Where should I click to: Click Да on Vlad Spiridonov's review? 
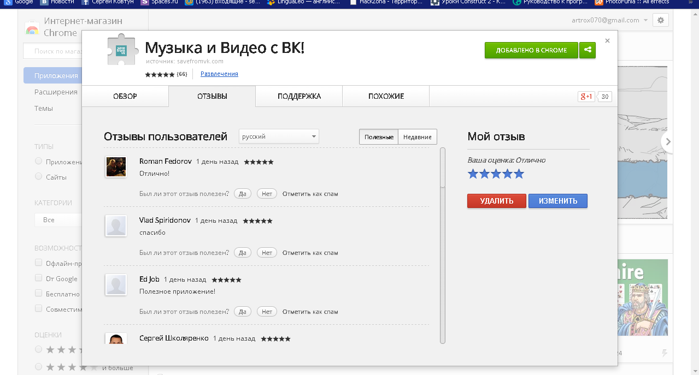coord(243,253)
